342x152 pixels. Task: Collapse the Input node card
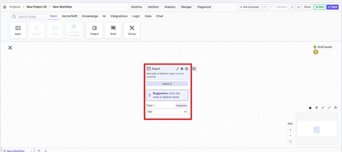tap(178, 69)
